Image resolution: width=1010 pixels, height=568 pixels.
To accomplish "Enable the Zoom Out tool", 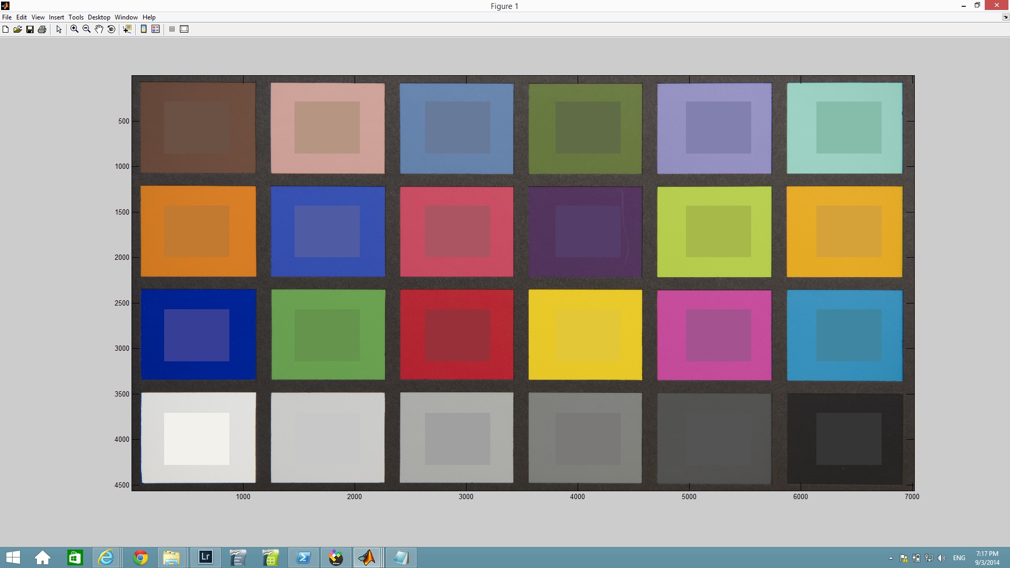I will (87, 29).
